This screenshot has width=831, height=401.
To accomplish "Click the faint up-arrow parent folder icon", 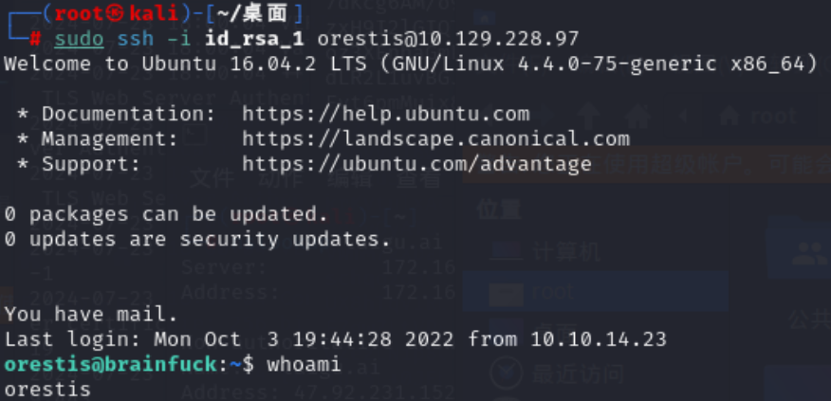I will click(x=589, y=116).
